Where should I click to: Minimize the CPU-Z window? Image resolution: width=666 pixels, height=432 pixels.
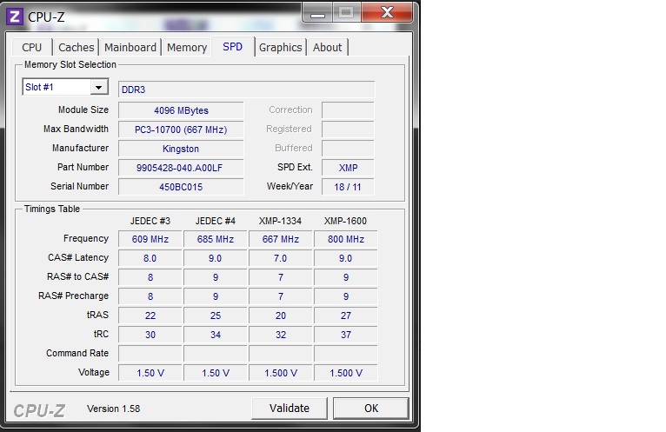click(317, 13)
